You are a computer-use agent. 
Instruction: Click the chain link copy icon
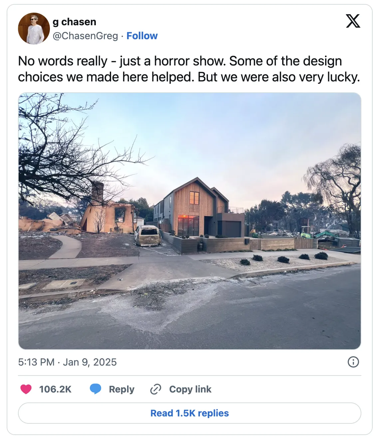[x=156, y=389]
